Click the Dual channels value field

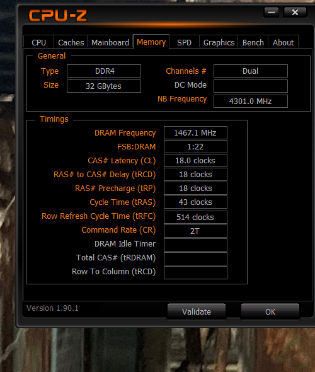tap(251, 71)
